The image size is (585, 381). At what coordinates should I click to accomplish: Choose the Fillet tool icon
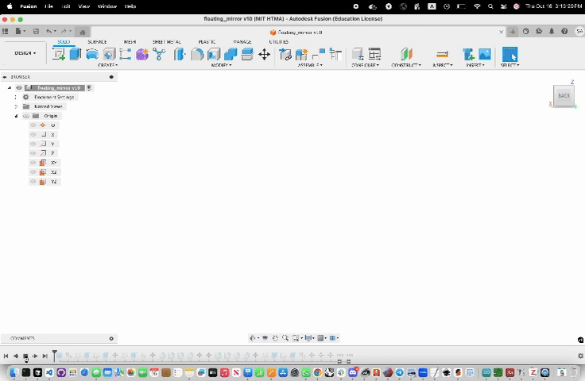point(197,55)
